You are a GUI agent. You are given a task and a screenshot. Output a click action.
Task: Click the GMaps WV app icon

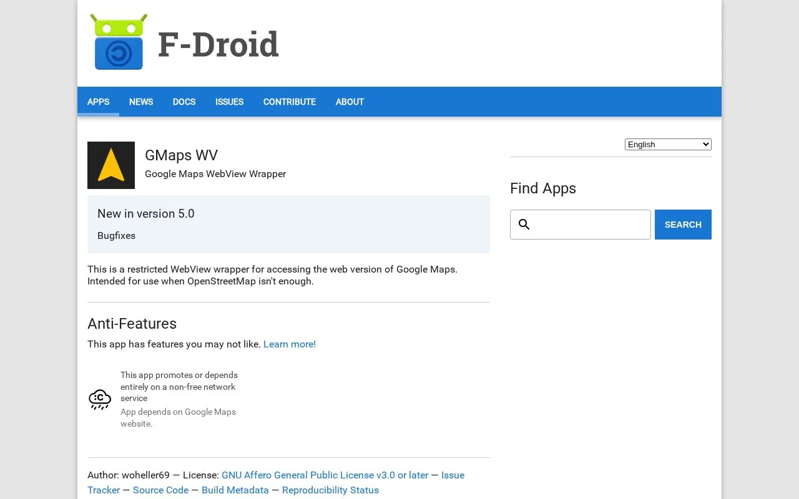pos(111,165)
